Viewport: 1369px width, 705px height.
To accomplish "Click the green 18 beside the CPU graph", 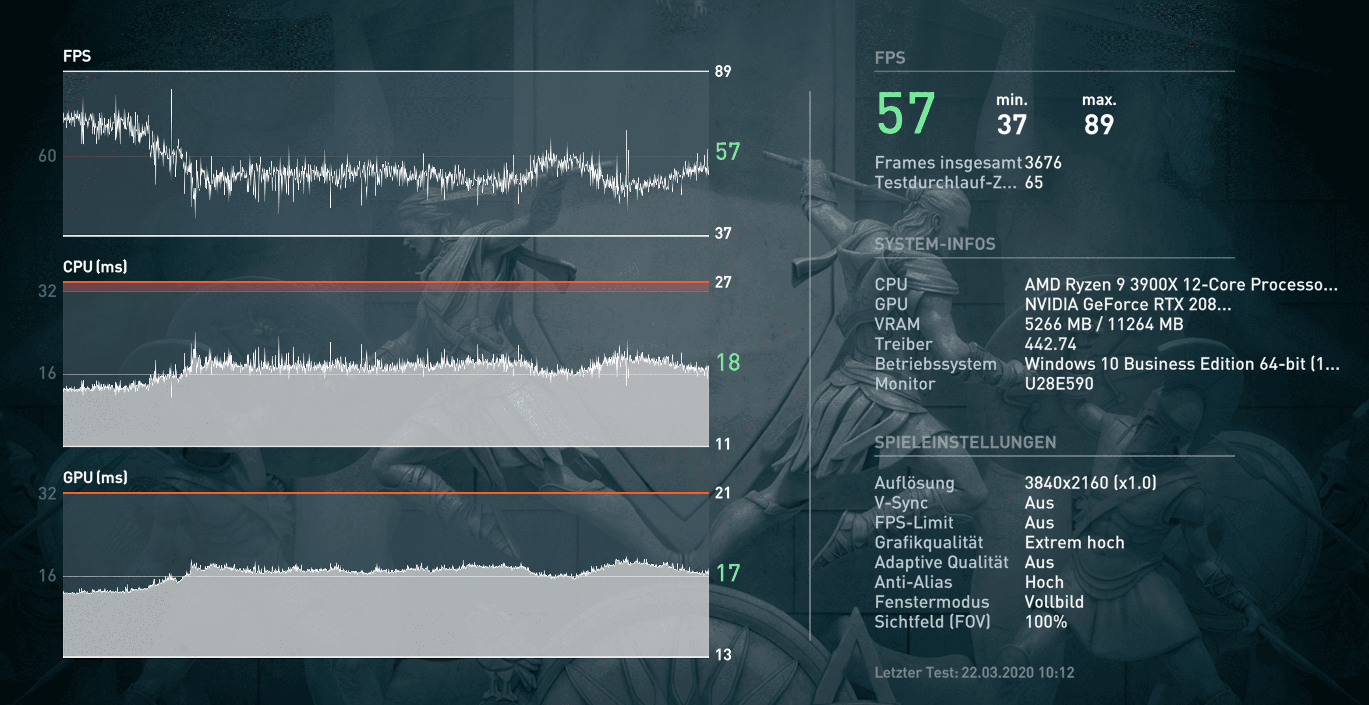I will (728, 362).
